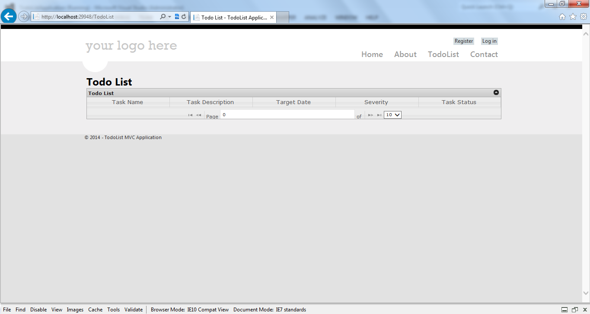590x314 pixels.
Task: Open the rows-per-page dropdown showing 10
Action: pos(392,115)
